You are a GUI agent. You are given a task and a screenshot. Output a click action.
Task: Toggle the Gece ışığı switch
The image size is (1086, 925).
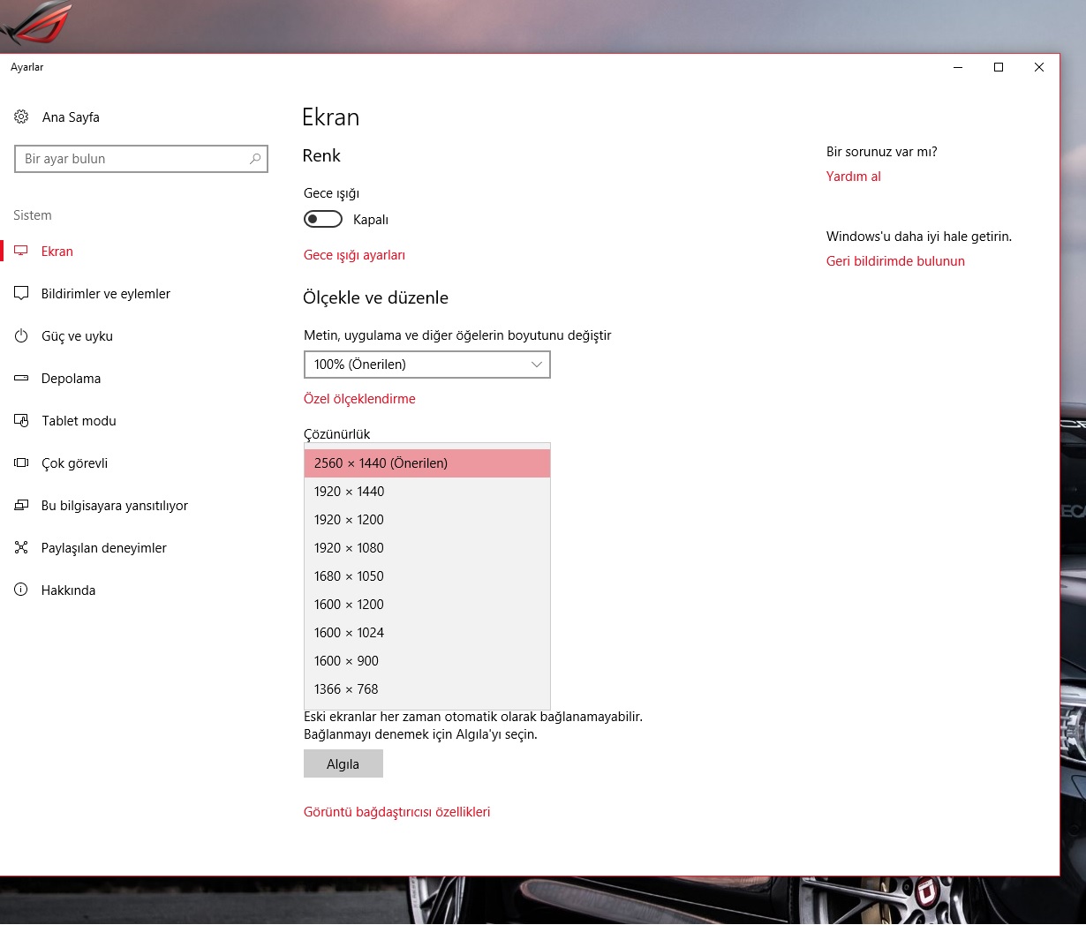pyautogui.click(x=323, y=219)
